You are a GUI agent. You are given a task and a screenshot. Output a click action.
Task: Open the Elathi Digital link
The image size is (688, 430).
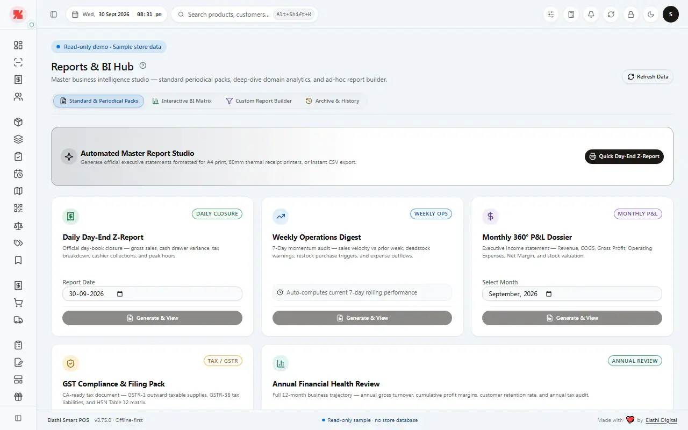pos(661,420)
